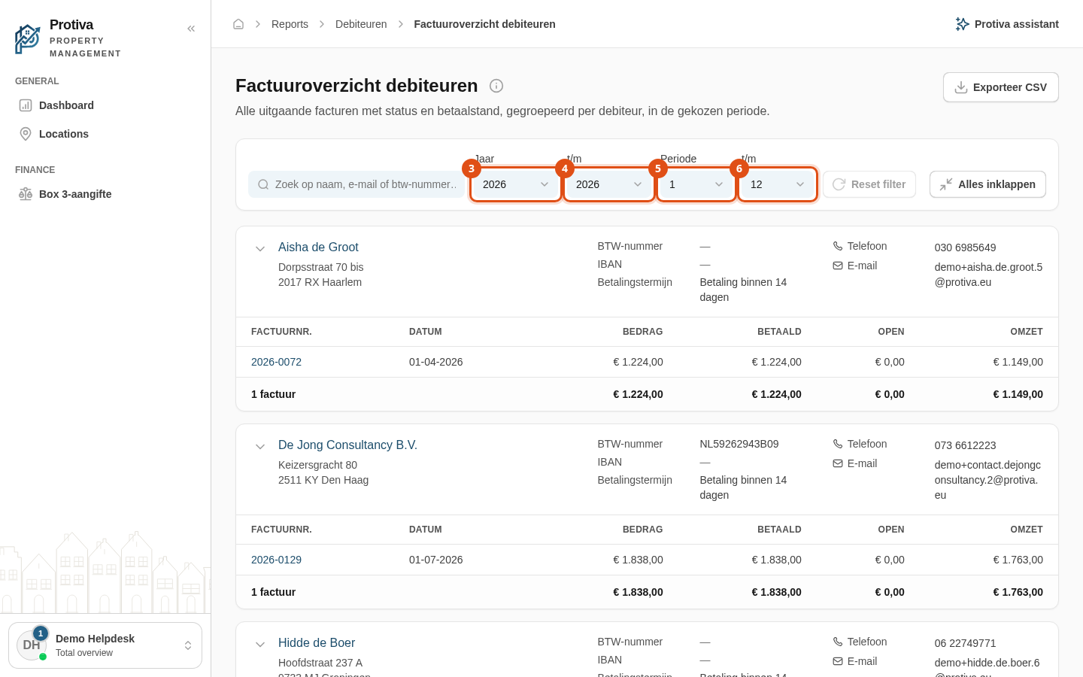Image resolution: width=1083 pixels, height=677 pixels.
Task: Go to home via breadcrumb house icon
Action: click(x=238, y=24)
